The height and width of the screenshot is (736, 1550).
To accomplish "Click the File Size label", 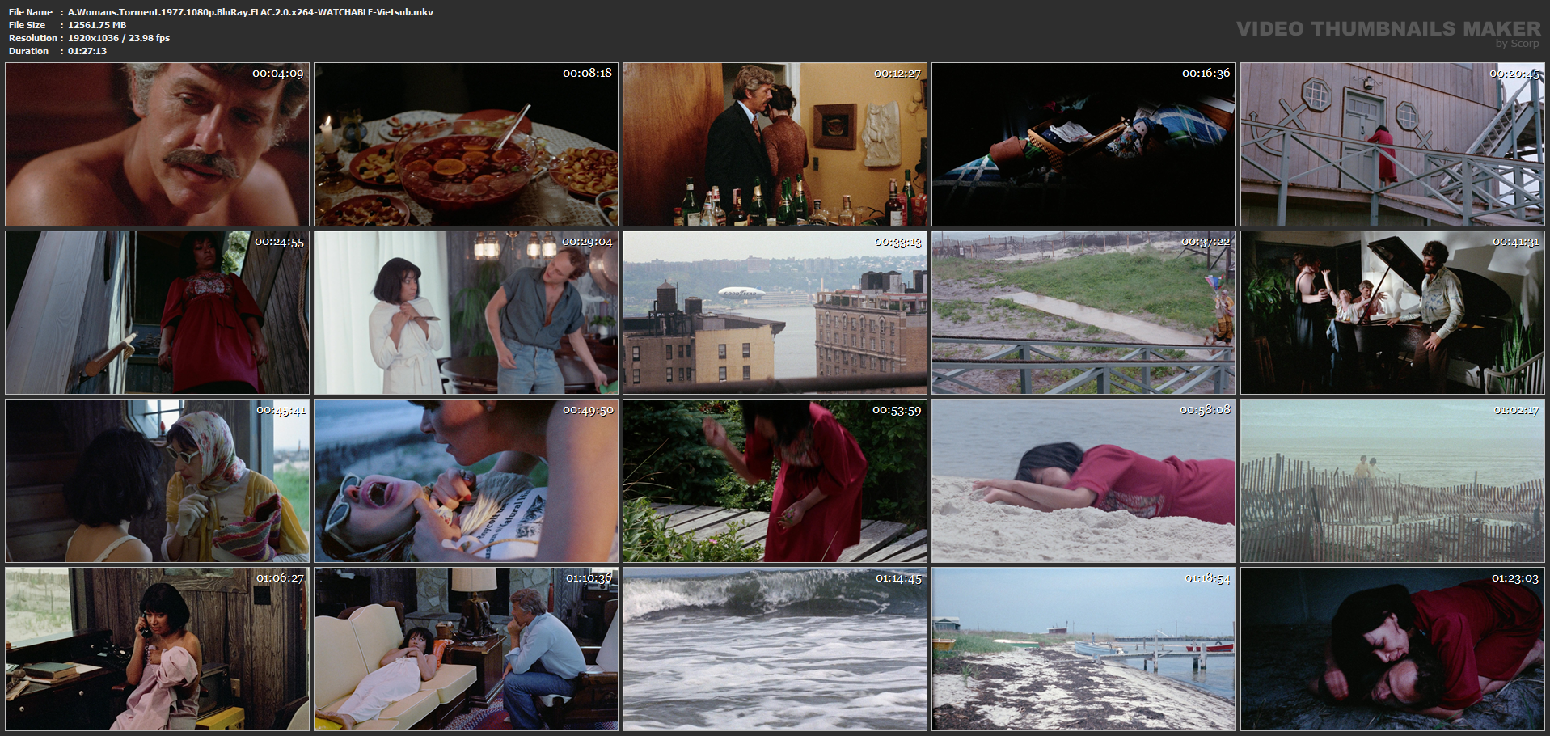I will click(x=27, y=25).
